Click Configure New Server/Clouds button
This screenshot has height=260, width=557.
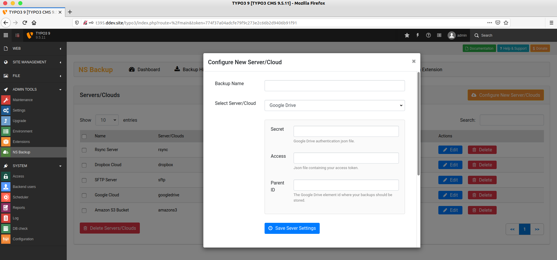click(x=506, y=95)
